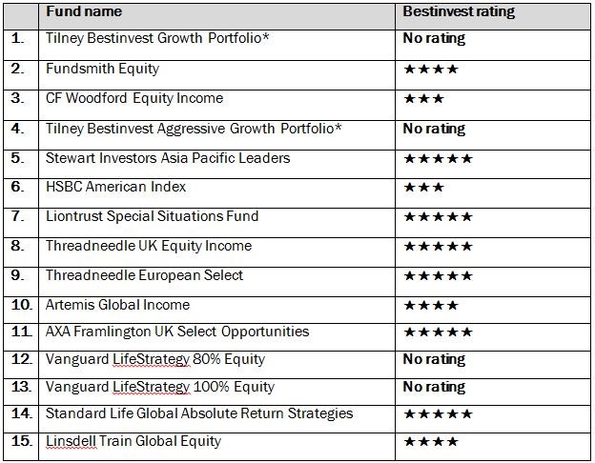Image resolution: width=595 pixels, height=463 pixels.
Task: Click the four-star rating for Fundsmith Equity
Action: pyautogui.click(x=431, y=69)
